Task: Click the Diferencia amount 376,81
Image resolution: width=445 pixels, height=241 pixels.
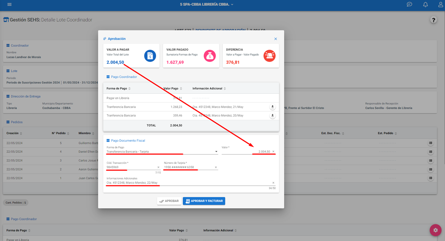Action: pos(233,62)
